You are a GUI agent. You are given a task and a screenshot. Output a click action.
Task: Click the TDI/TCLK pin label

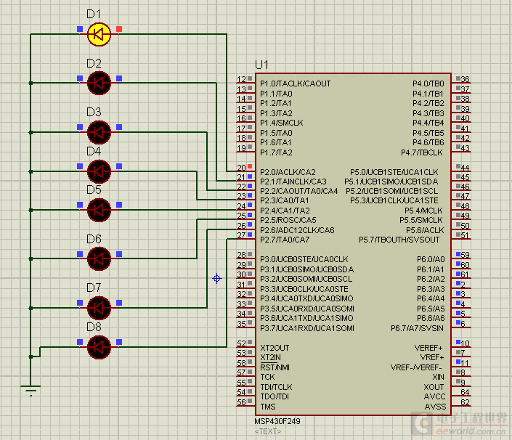tap(276, 387)
